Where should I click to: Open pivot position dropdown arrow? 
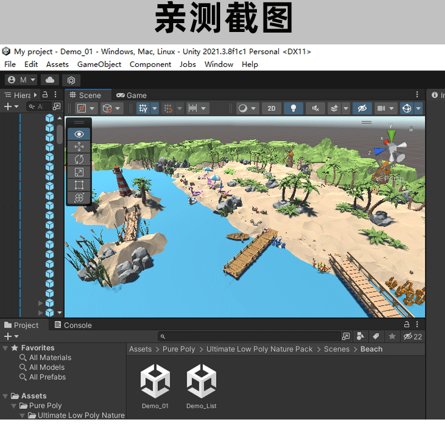pos(92,108)
